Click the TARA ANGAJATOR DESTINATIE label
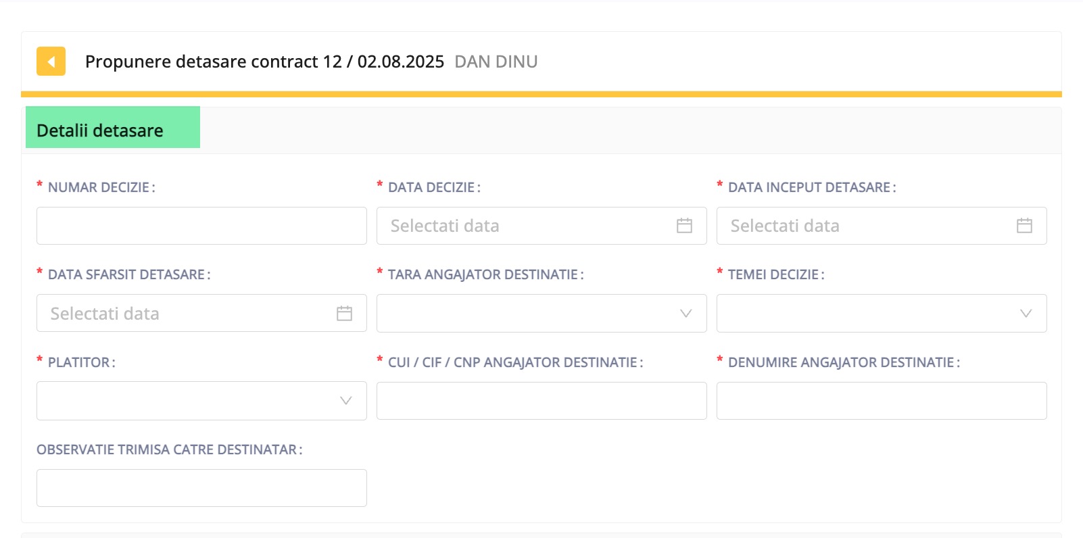Screen dimensions: 1083x538 coord(485,274)
